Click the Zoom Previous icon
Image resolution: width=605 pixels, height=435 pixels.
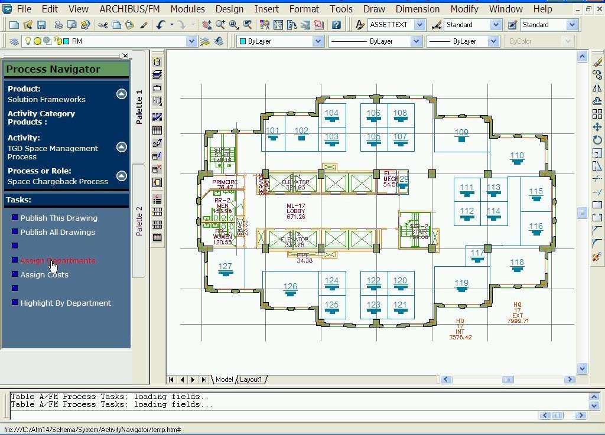point(248,25)
